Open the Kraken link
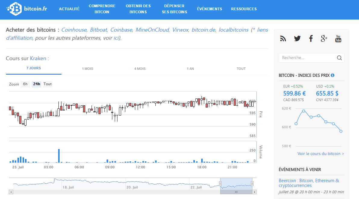Viewport: 359px width, 199px height. [38, 59]
